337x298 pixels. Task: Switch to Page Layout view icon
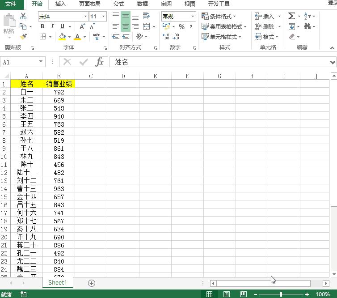point(226,294)
